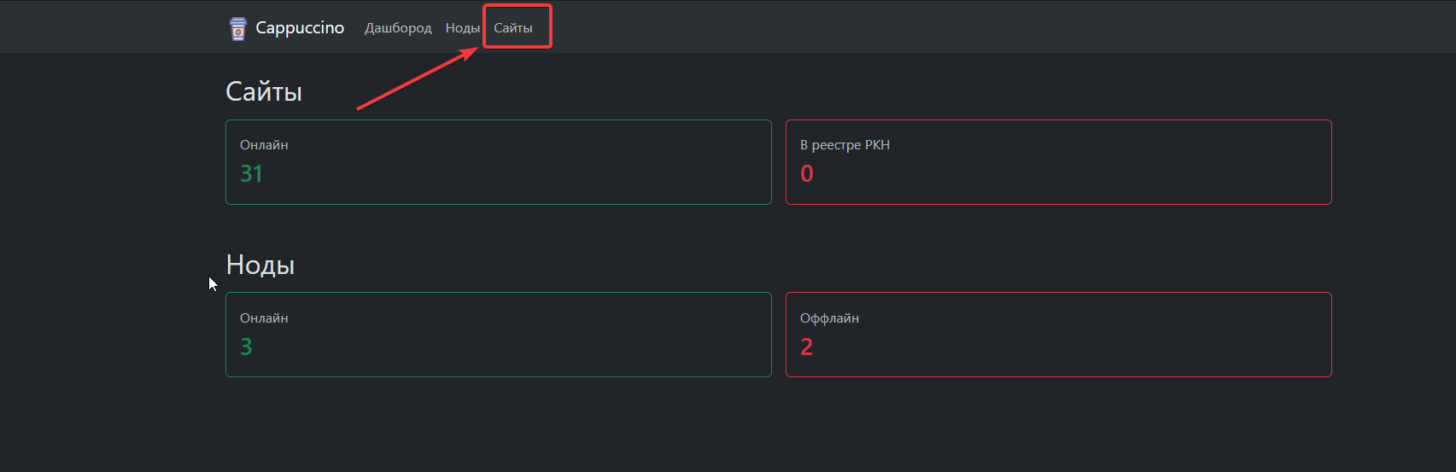Select the Оффлайн label text
The width and height of the screenshot is (1456, 472).
pos(829,318)
